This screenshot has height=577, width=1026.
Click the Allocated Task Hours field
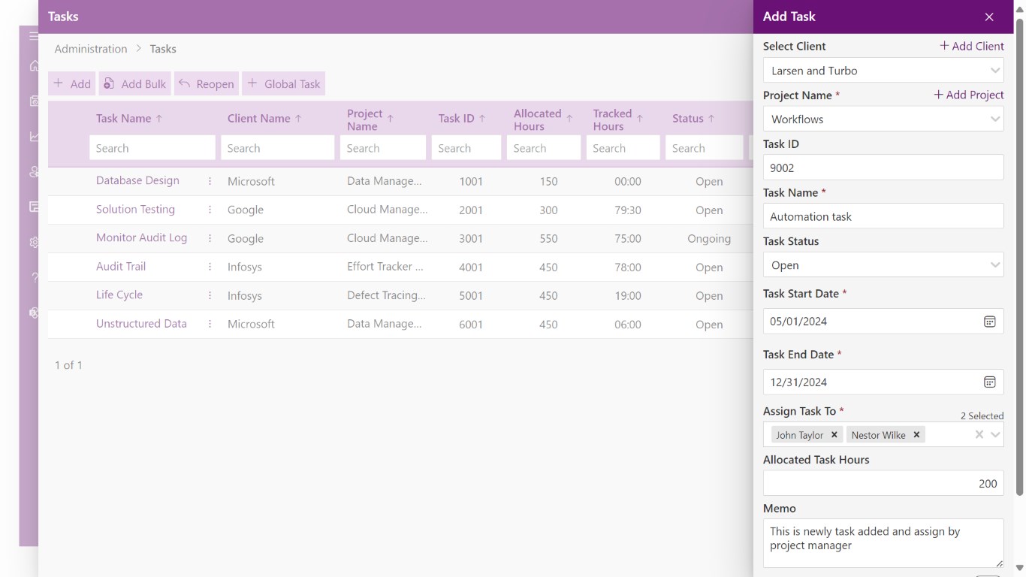pos(883,483)
